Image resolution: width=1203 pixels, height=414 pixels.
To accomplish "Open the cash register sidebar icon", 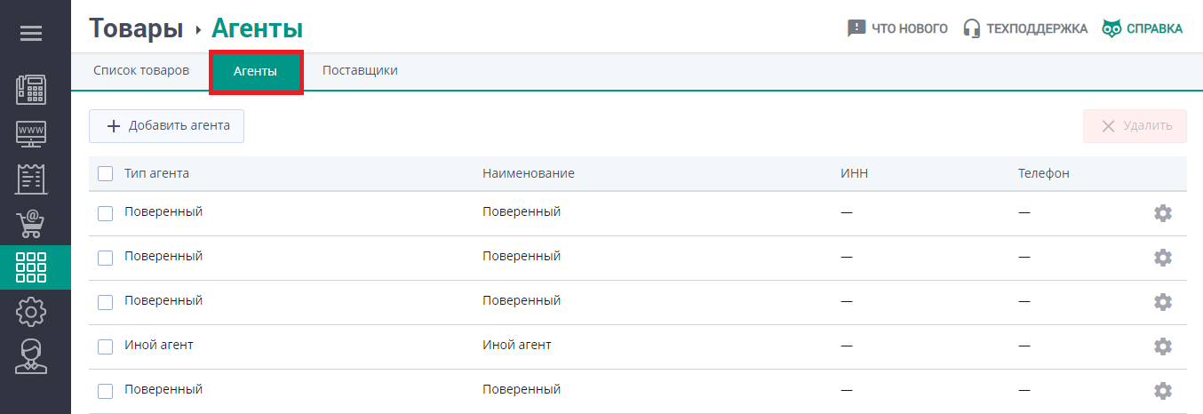I will (32, 91).
